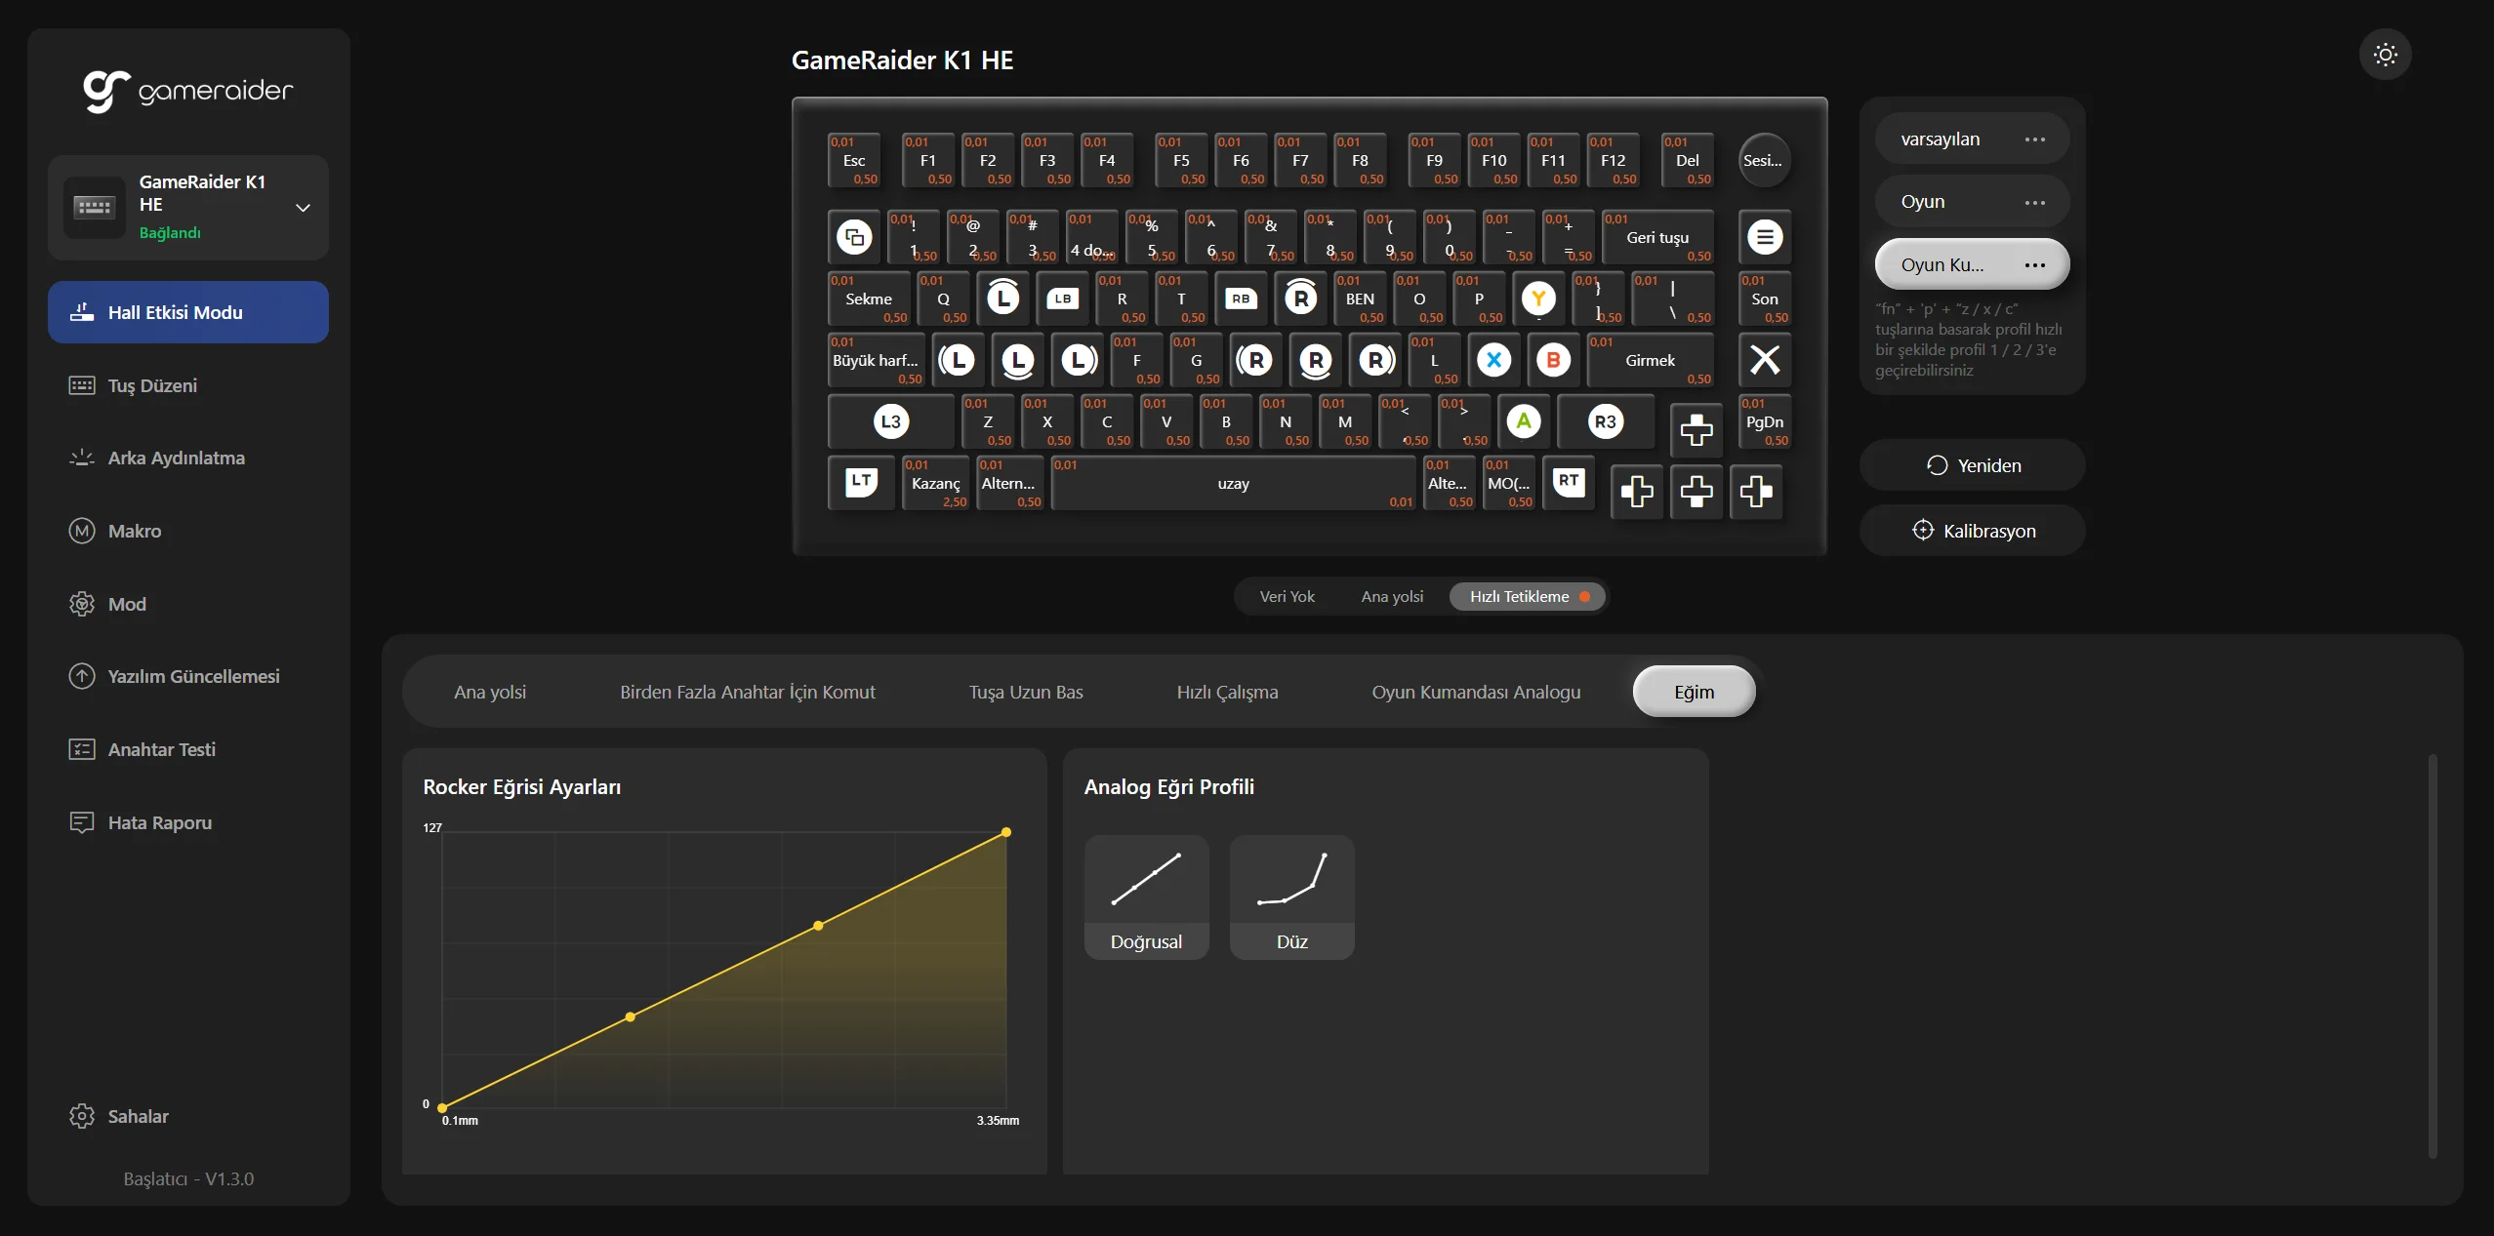The width and height of the screenshot is (2494, 1236).
Task: Expand the GameRaider K1 HE device dropdown
Action: click(x=303, y=208)
